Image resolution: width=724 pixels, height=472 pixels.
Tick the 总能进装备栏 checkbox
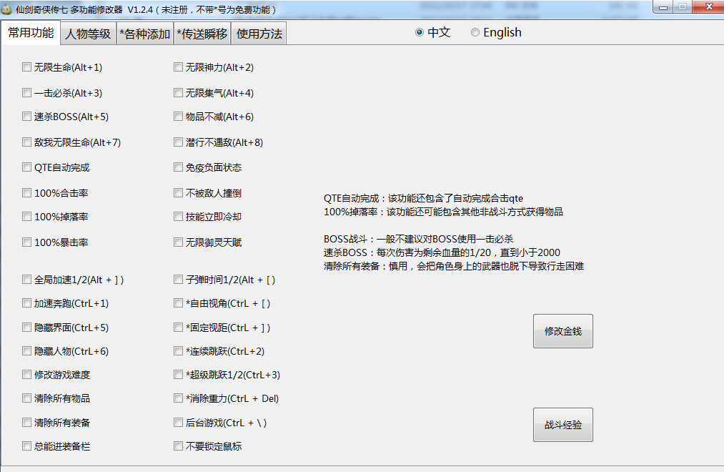(x=26, y=446)
